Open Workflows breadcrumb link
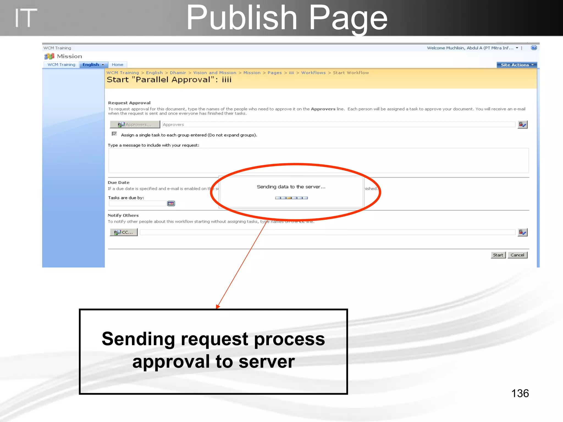This screenshot has height=422, width=563. 313,73
